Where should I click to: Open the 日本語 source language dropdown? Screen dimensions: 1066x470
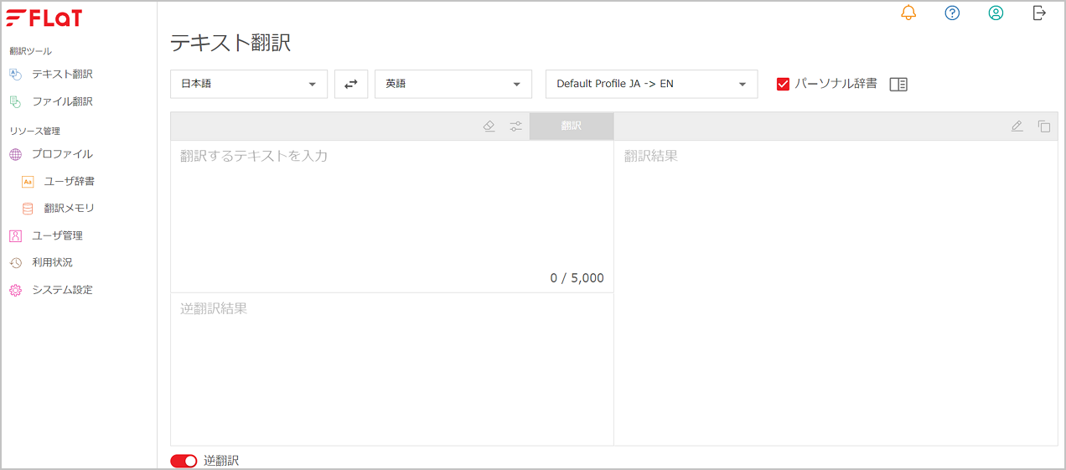coord(249,84)
